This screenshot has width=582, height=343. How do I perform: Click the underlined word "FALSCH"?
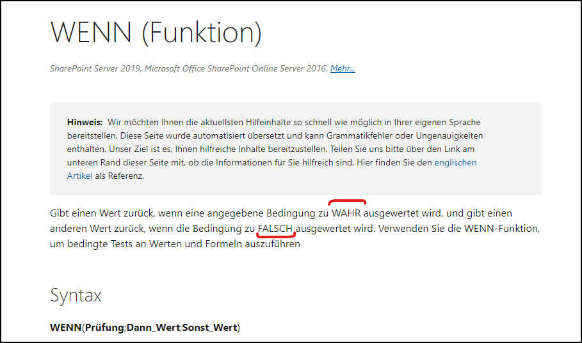coord(275,228)
